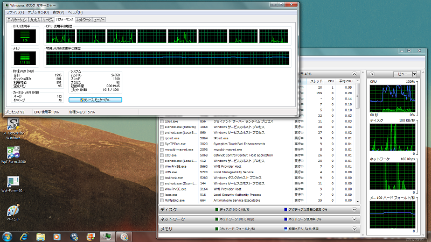This screenshot has height=242, width=431.
Task: Click the Resource Monitor CPU graph
Action: coord(392,98)
